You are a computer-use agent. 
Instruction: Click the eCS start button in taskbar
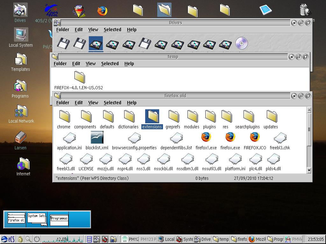[8, 239]
